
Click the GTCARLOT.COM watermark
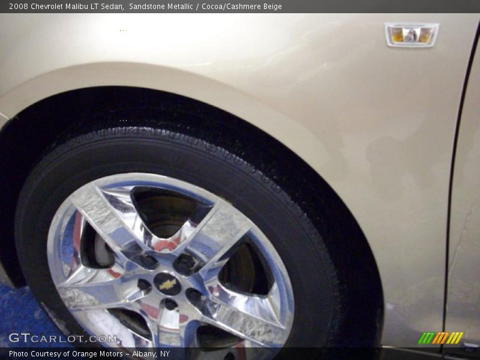pos(62,338)
